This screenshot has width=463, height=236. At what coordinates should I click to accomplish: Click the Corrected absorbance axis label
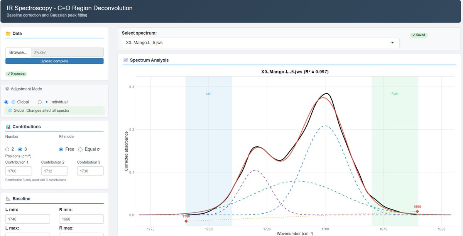pos(126,151)
